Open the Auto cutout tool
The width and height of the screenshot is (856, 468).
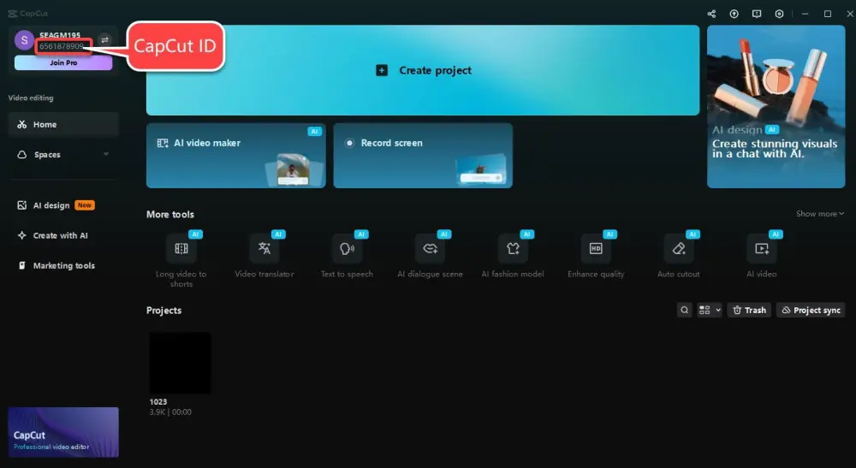tap(679, 249)
